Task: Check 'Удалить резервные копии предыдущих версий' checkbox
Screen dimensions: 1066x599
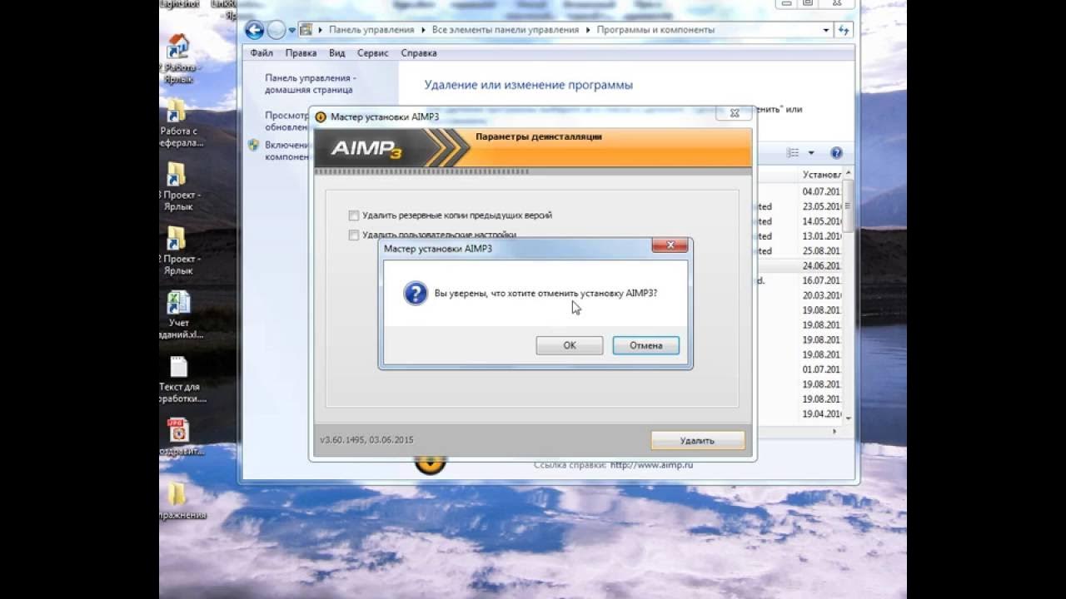Action: (354, 215)
